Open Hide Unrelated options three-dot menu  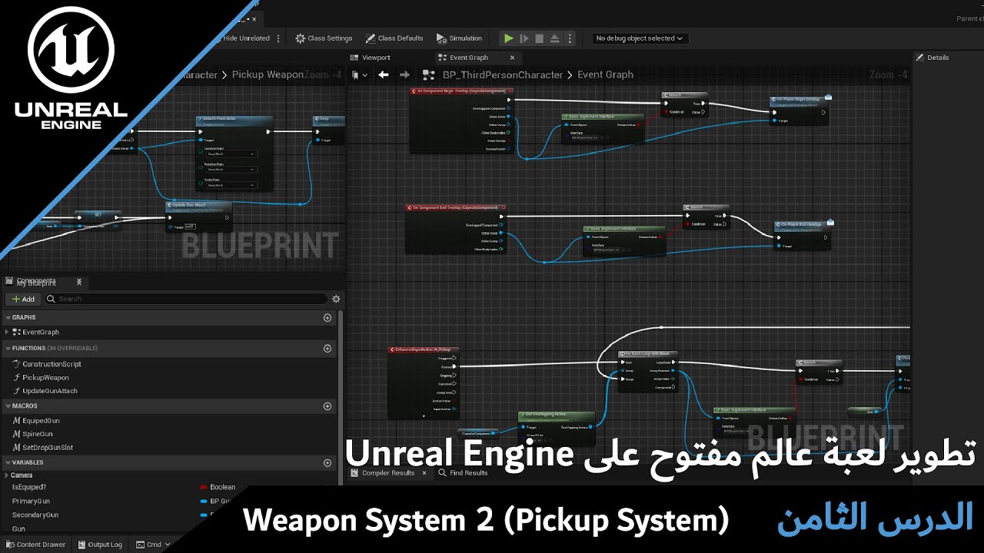278,38
